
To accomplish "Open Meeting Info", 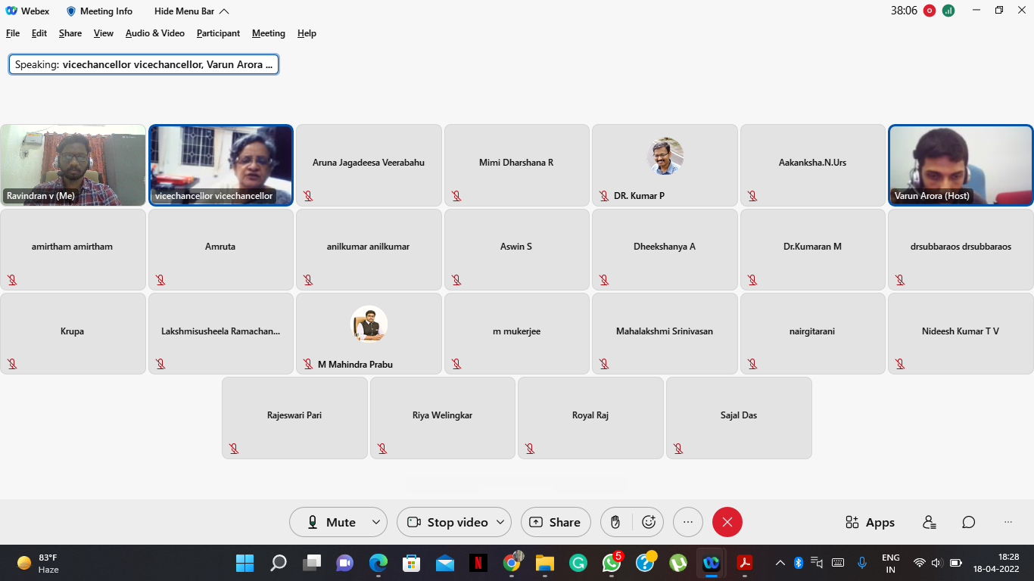I will (x=99, y=11).
